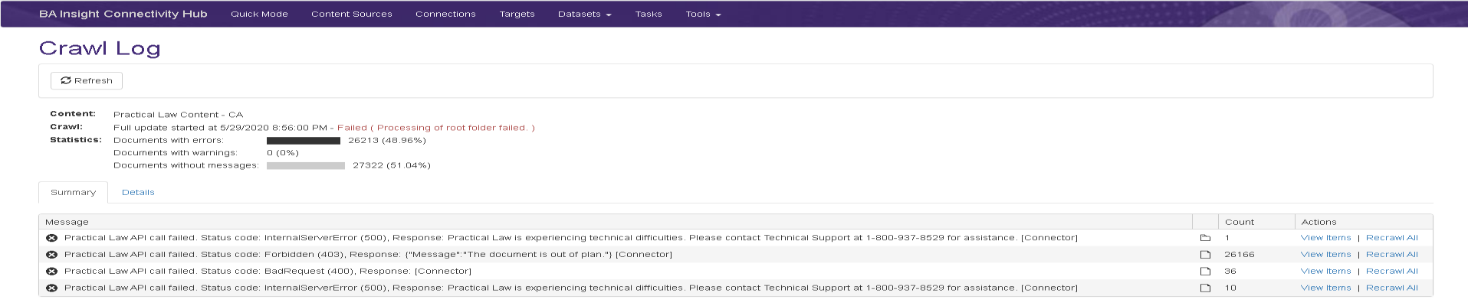Navigate to the Connections page

click(x=445, y=14)
